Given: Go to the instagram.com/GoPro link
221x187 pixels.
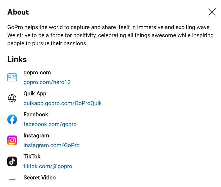Looking at the screenshot, I should 52,145.
